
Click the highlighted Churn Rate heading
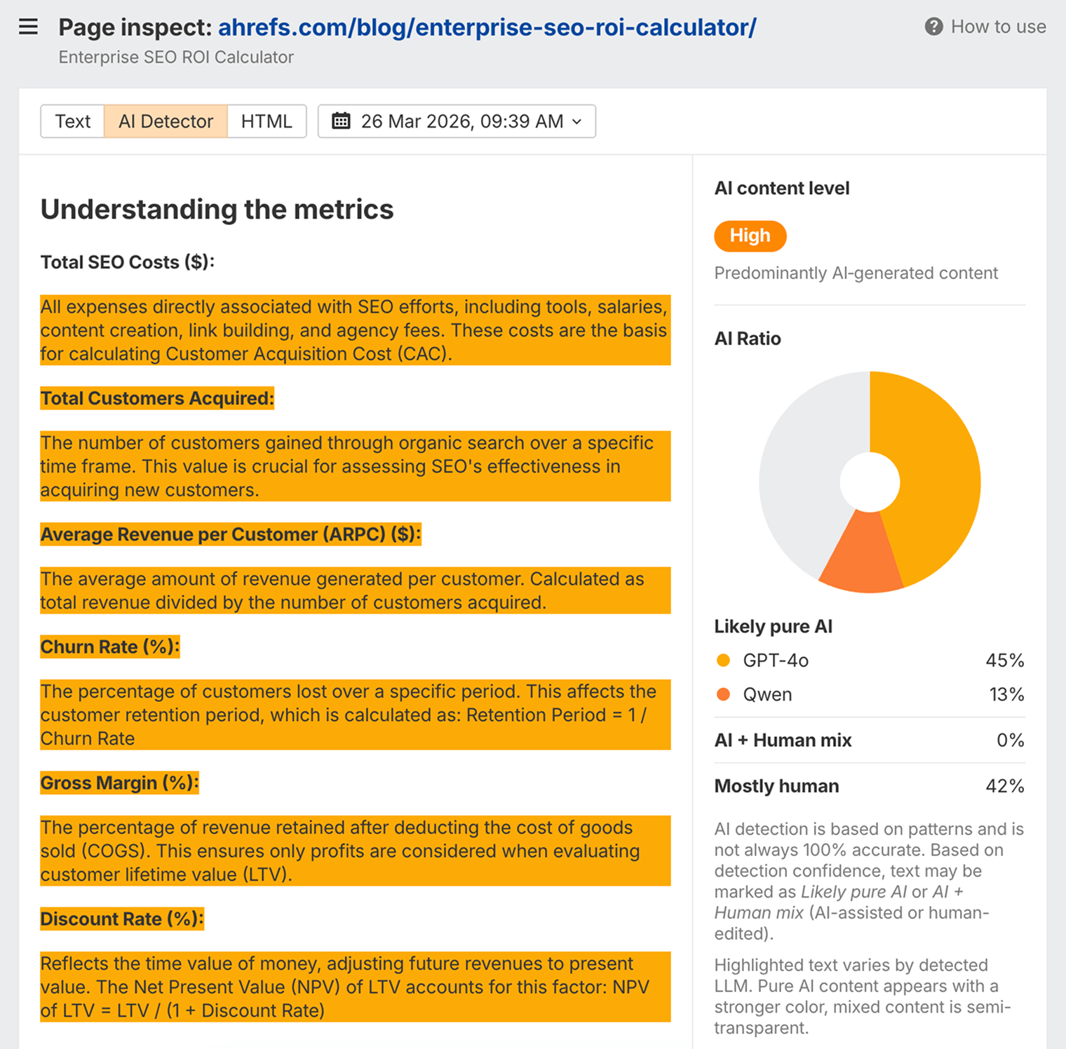(x=109, y=647)
